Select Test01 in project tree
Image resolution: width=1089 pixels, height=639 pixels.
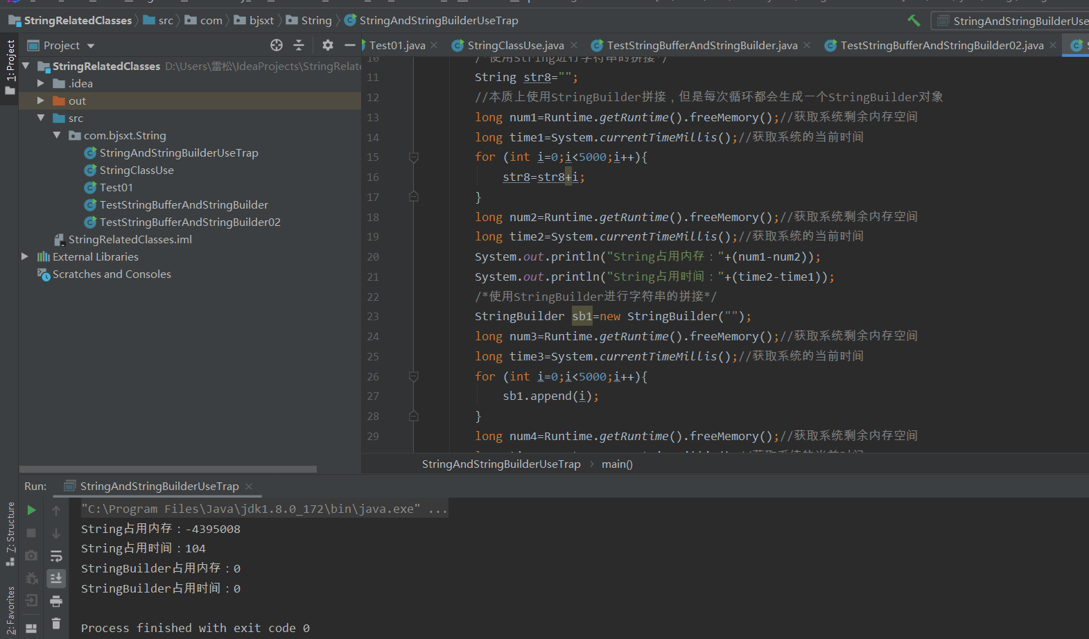pos(116,187)
